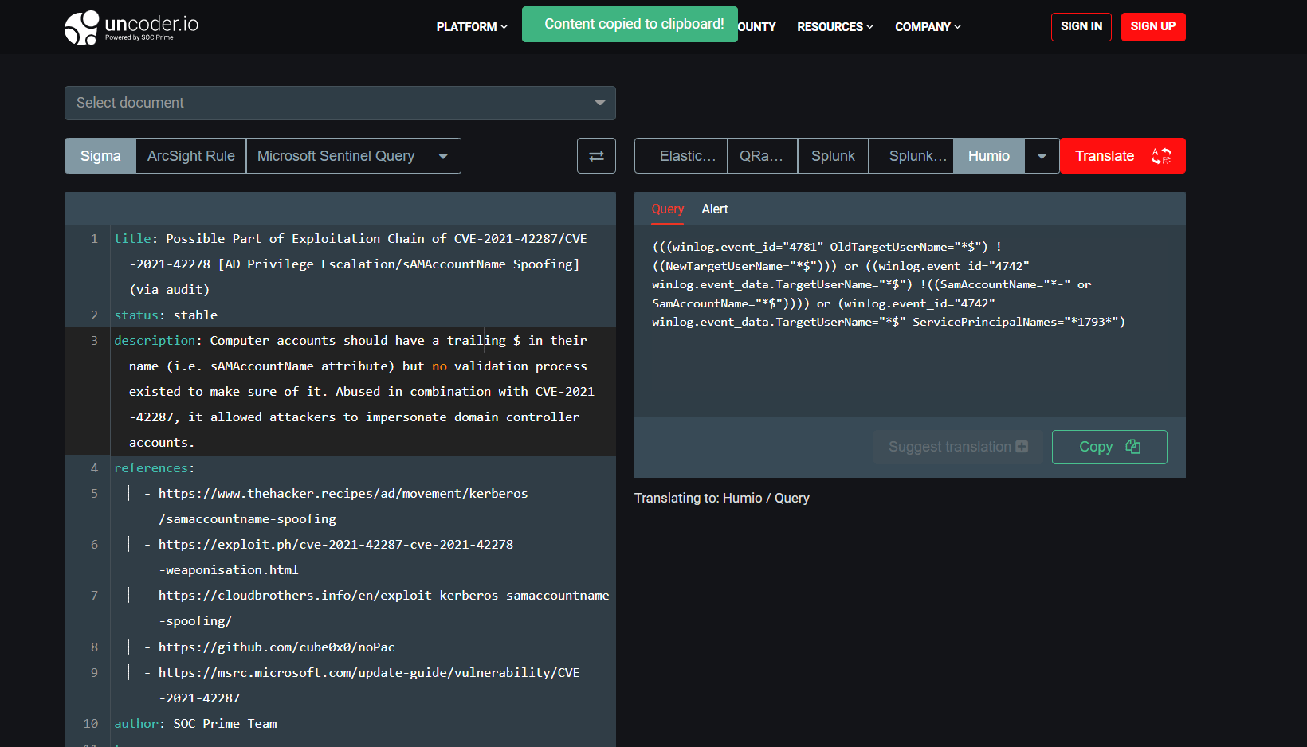The image size is (1307, 747).
Task: Click the Translate button
Action: click(x=1121, y=156)
